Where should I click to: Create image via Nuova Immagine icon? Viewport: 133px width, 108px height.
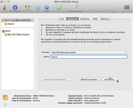coord(76,7)
